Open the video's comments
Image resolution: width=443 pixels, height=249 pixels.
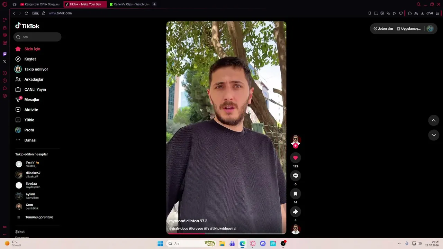[295, 176]
